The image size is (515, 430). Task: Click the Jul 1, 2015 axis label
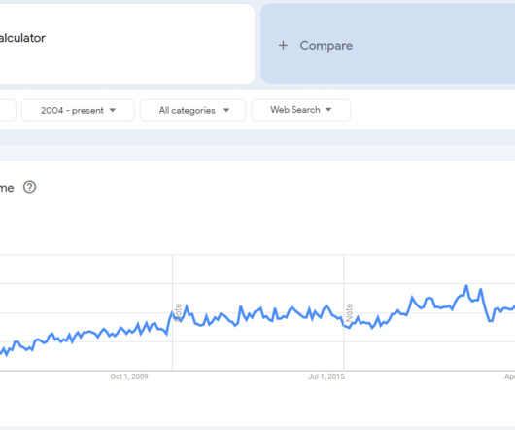326,376
